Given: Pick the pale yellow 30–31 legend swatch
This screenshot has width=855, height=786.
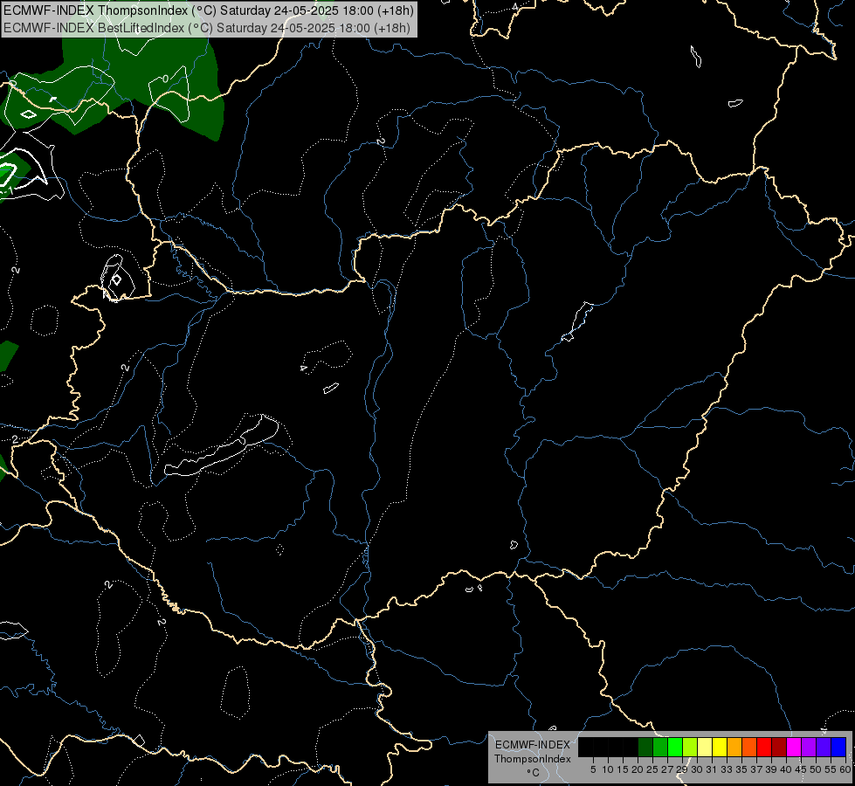Looking at the screenshot, I should tap(705, 748).
